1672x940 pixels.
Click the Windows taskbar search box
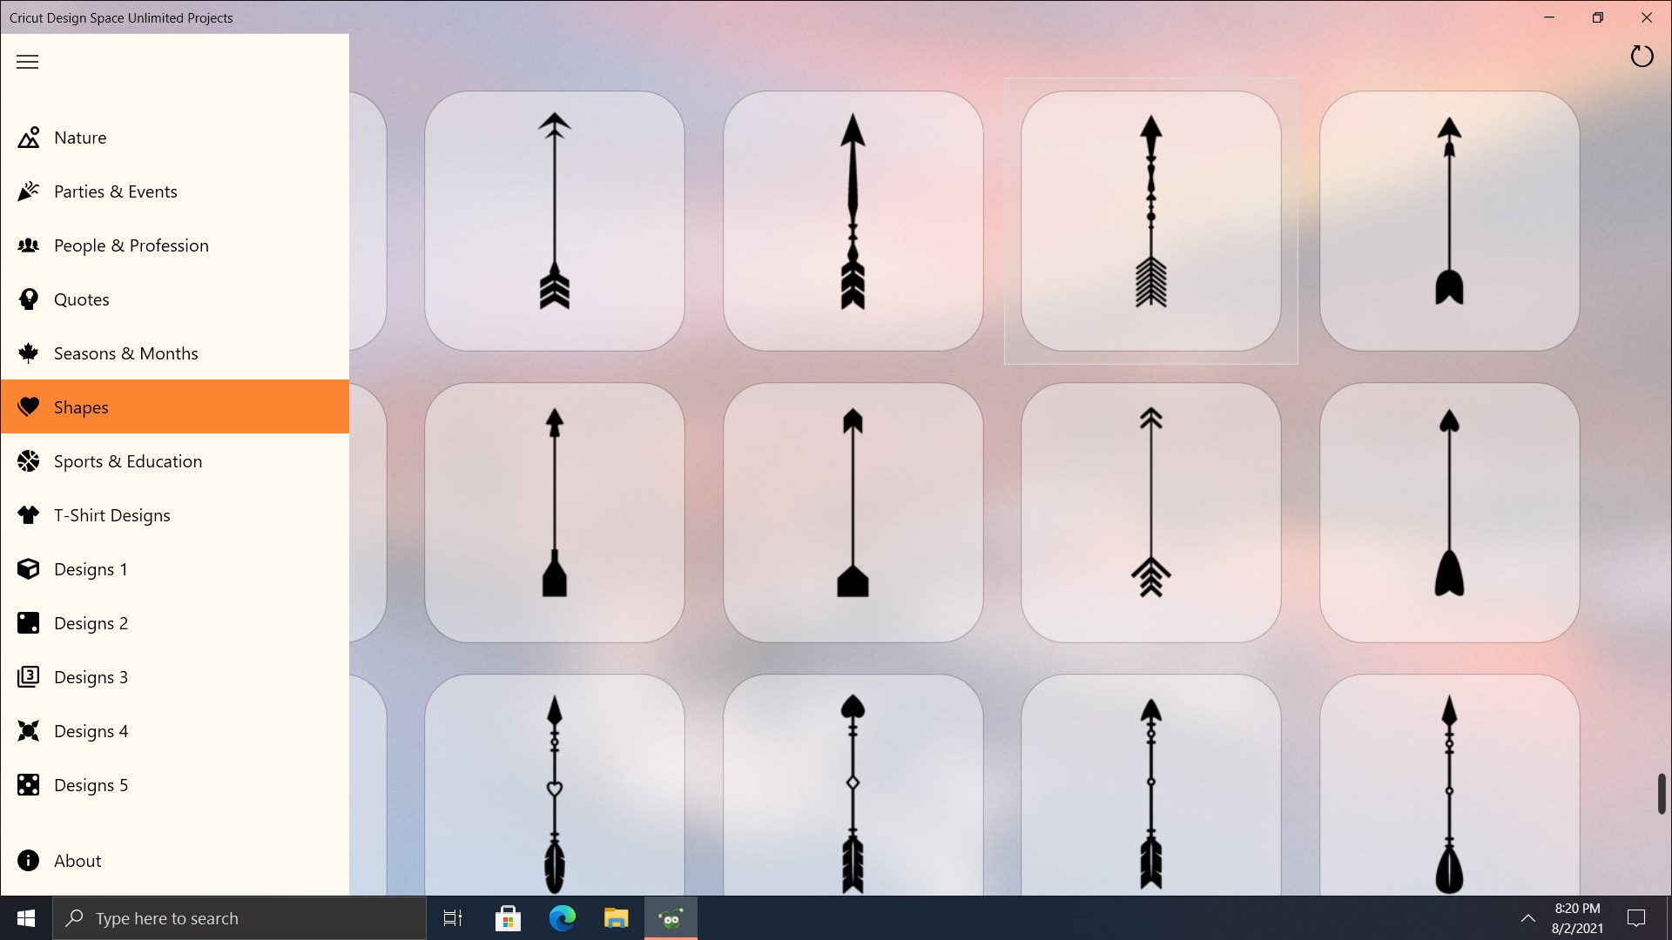pos(239,918)
